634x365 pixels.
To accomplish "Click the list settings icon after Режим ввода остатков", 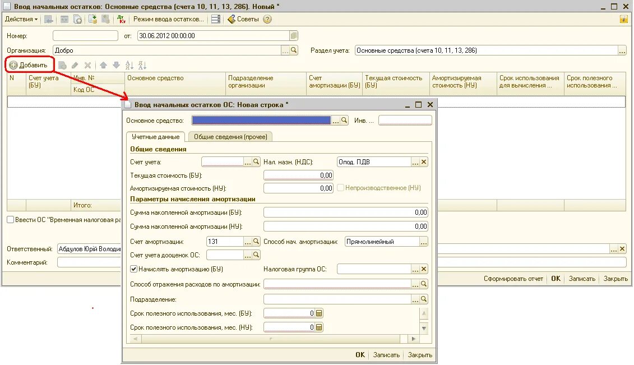I will tap(216, 19).
